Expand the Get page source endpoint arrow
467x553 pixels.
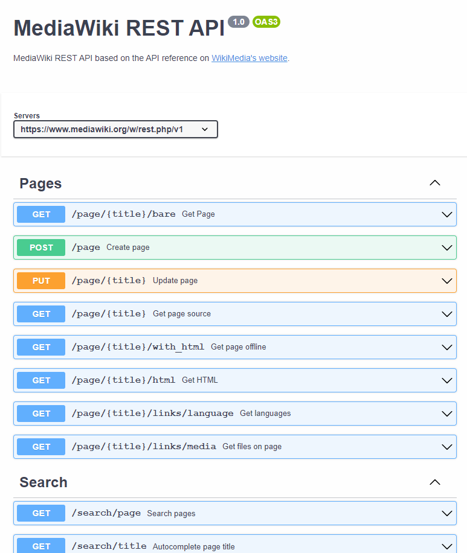coord(447,314)
